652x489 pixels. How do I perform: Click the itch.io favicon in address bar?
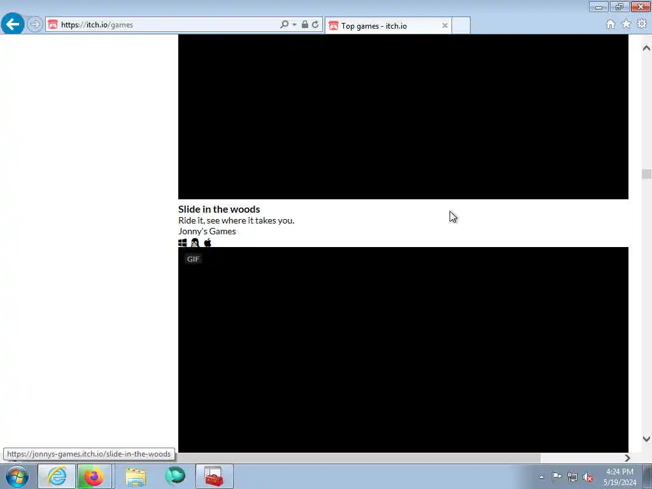click(53, 25)
